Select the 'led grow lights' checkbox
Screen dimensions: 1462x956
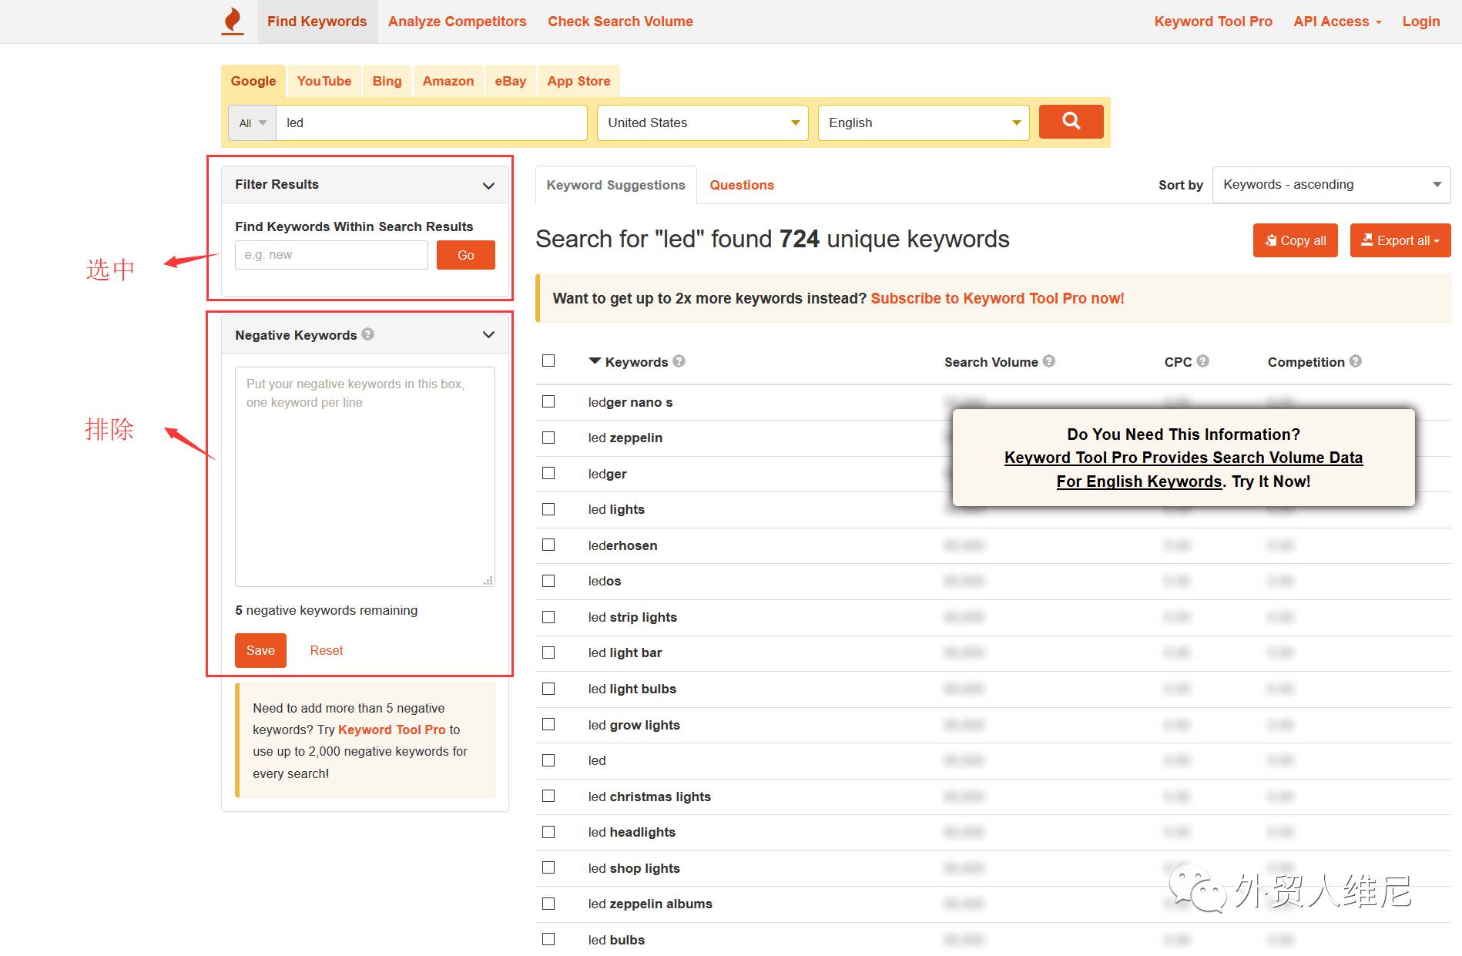pos(548,724)
